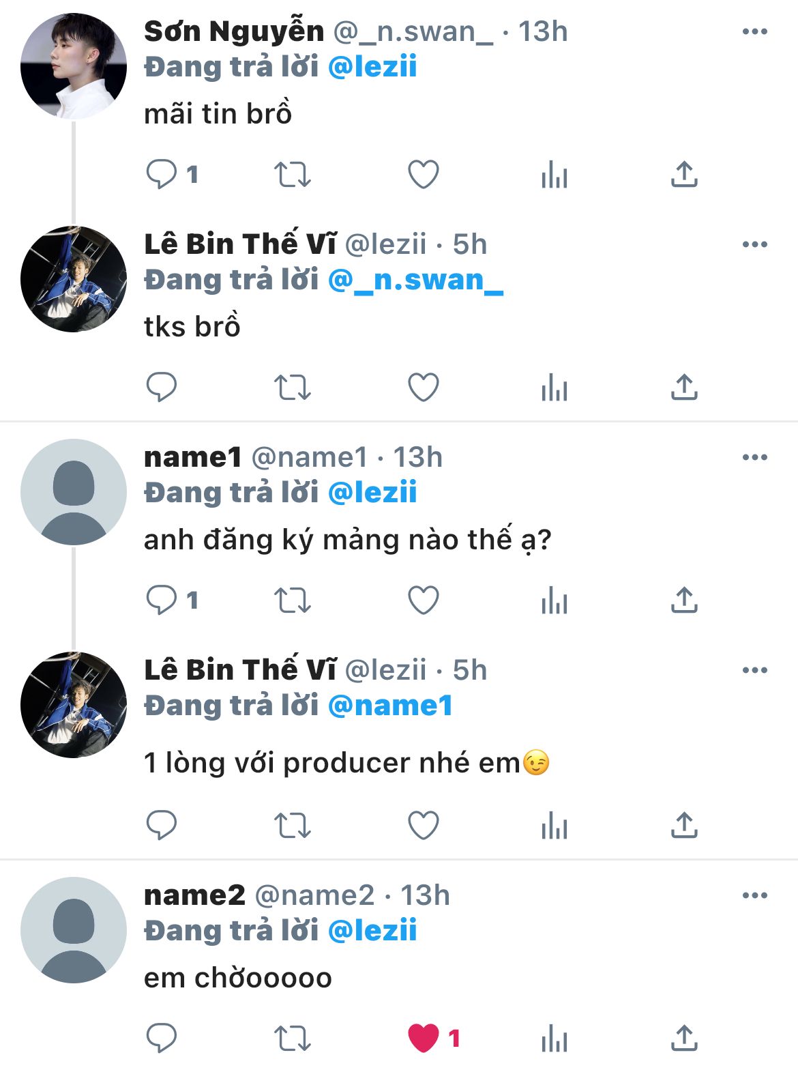Open the @name1 mention link
The image size is (798, 1070).
tap(390, 706)
